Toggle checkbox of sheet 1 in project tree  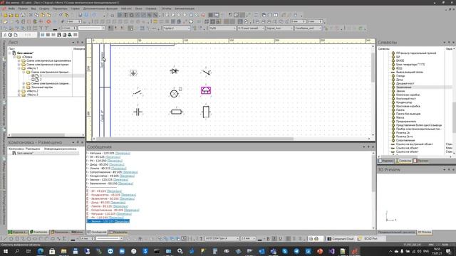[33, 76]
